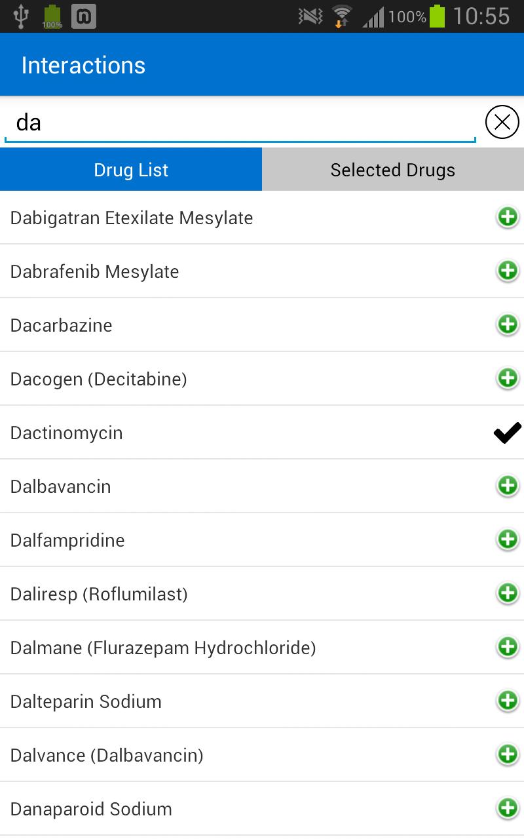524x839 pixels.
Task: Open the Drug List tab
Action: pos(131,170)
